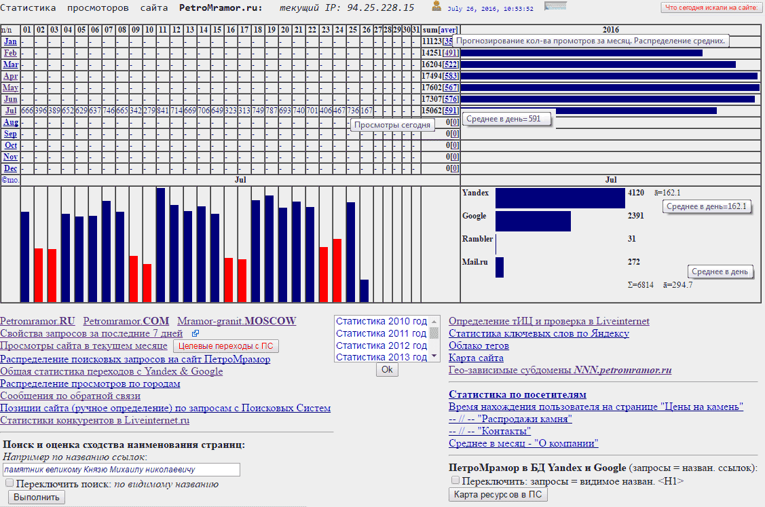
Task: Click the 'aver' link in the table header
Action: [448, 30]
